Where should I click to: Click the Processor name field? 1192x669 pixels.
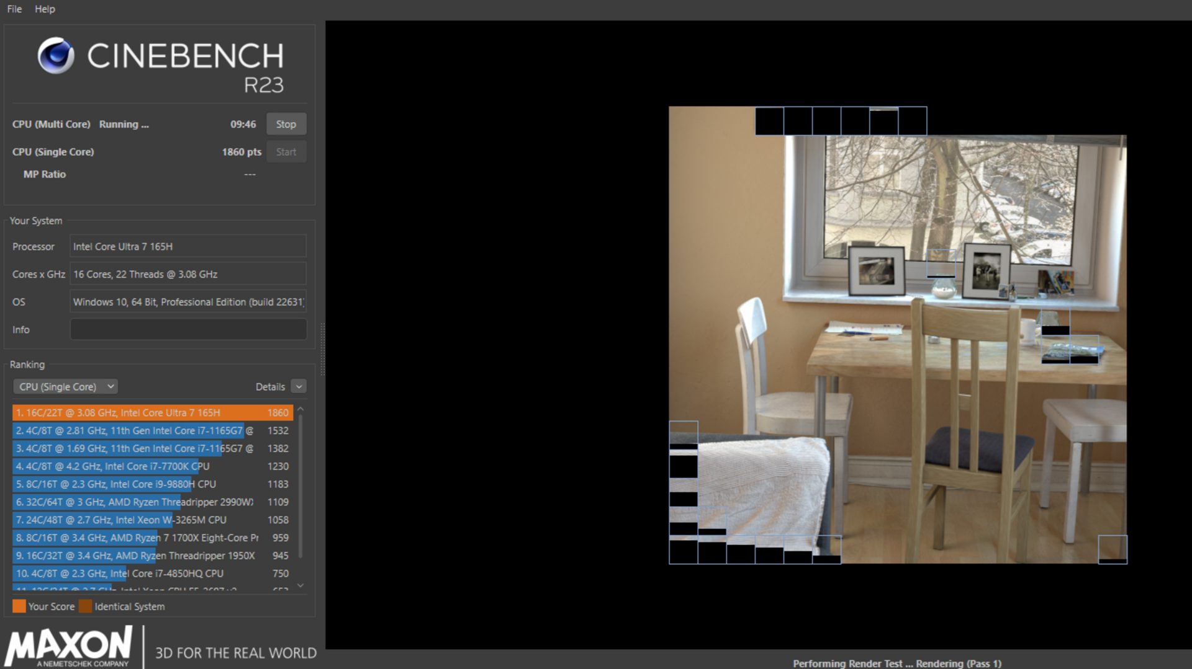pyautogui.click(x=188, y=246)
